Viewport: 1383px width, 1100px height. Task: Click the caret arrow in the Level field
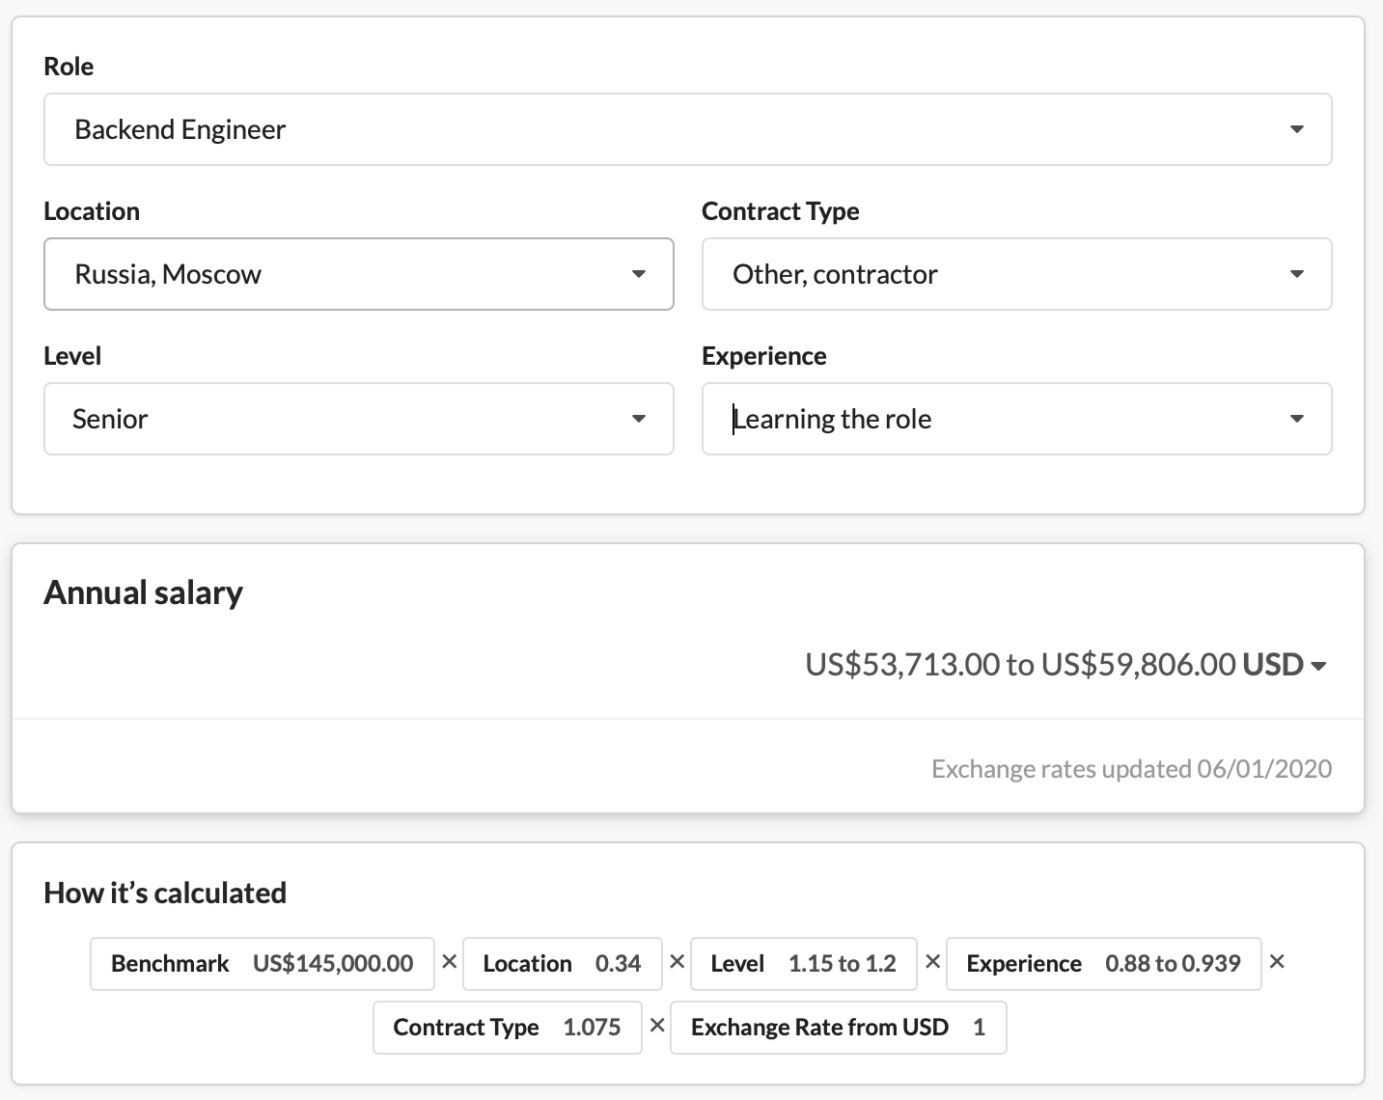[x=638, y=419]
